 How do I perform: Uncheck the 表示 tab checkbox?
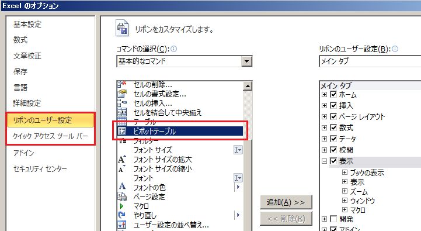[x=333, y=161]
